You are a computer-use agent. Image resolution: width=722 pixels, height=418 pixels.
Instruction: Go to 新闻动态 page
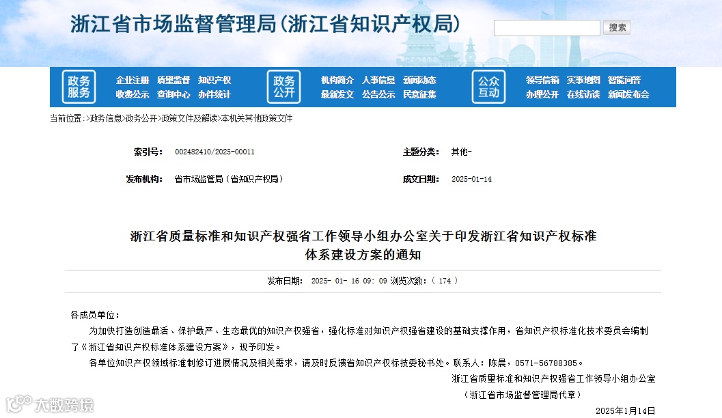click(419, 80)
